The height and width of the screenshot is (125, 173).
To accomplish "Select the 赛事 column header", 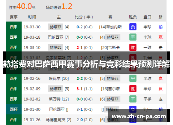I will (x=13, y=17).
